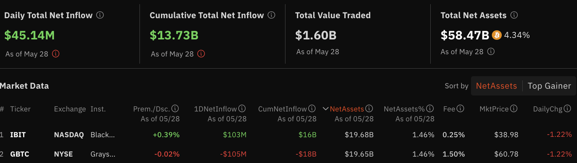
Task: Sort table by NetAssets option
Action: click(x=496, y=86)
